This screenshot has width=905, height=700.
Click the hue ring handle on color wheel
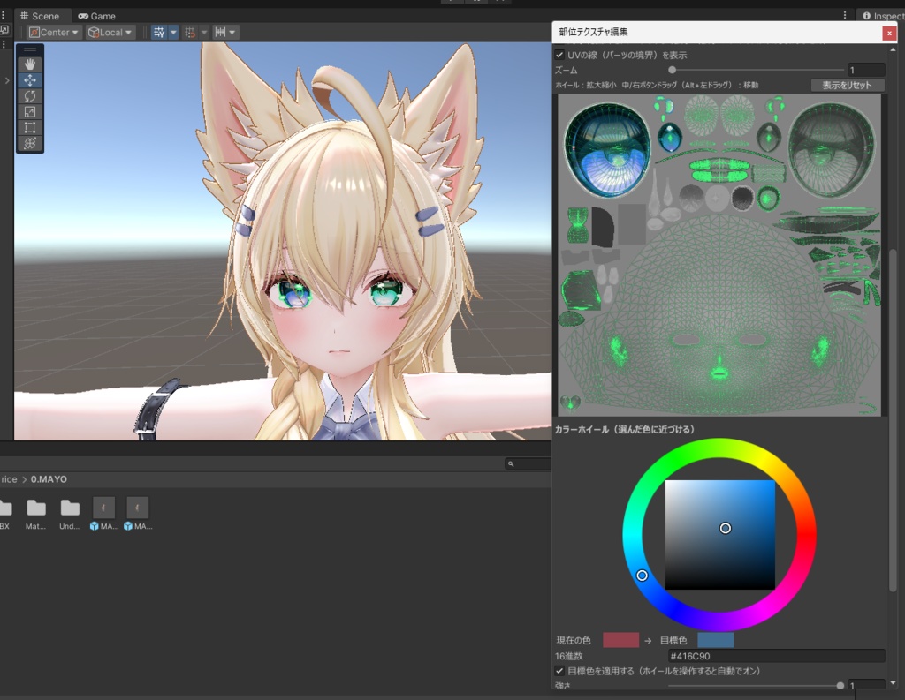click(642, 576)
